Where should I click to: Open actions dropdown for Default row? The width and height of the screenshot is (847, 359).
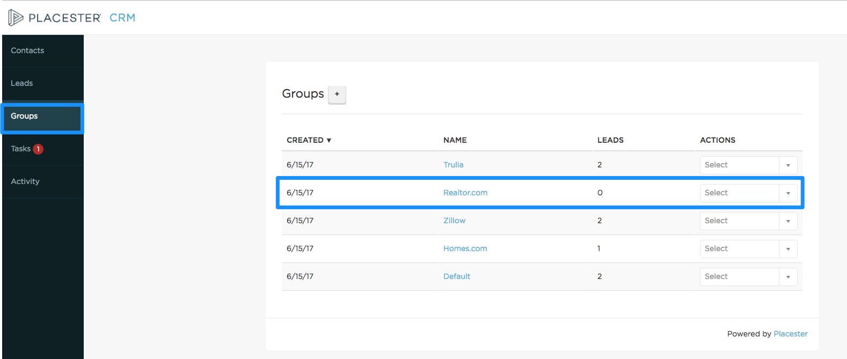[748, 277]
